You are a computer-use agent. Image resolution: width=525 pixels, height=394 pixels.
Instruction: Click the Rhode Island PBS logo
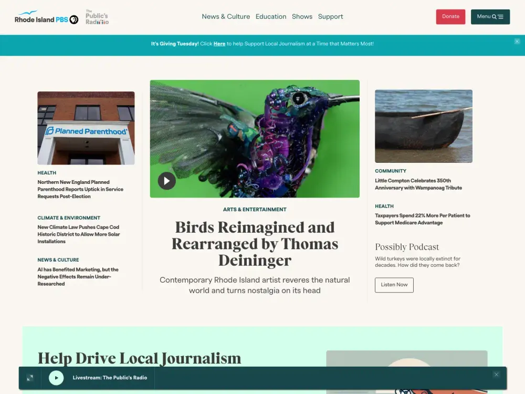pos(46,18)
